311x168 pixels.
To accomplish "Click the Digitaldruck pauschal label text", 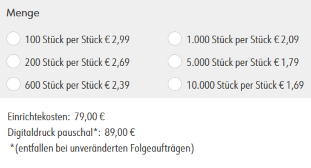I will [50, 132].
